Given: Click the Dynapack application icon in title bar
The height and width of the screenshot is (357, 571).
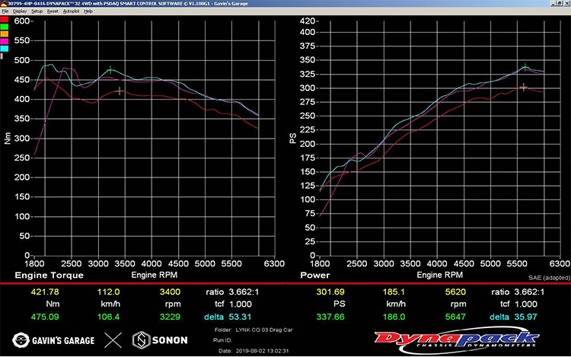Looking at the screenshot, I should 4,4.
